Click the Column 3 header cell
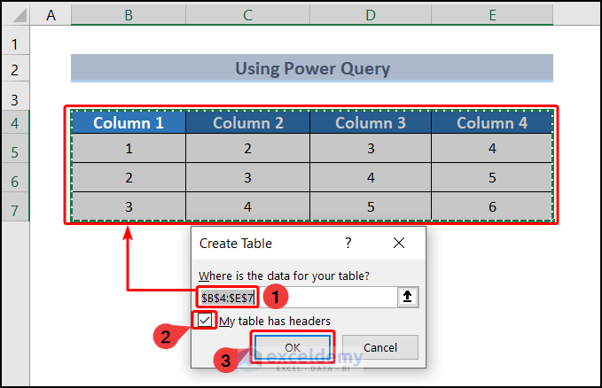Screen dimensions: 602x388 tap(370, 123)
